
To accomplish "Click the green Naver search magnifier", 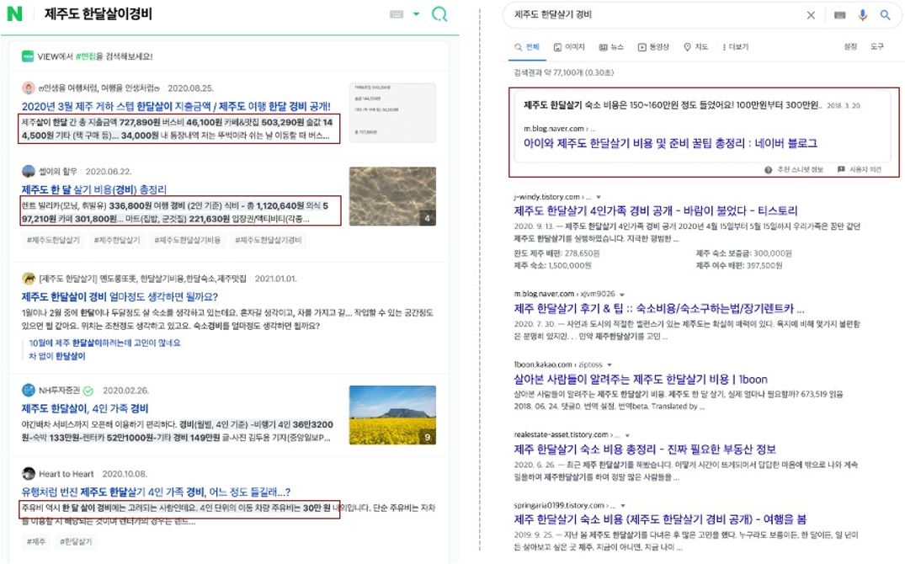I will pos(439,13).
